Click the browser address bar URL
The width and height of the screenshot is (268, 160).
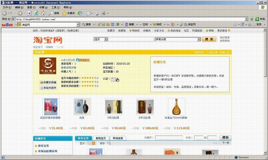point(36,19)
